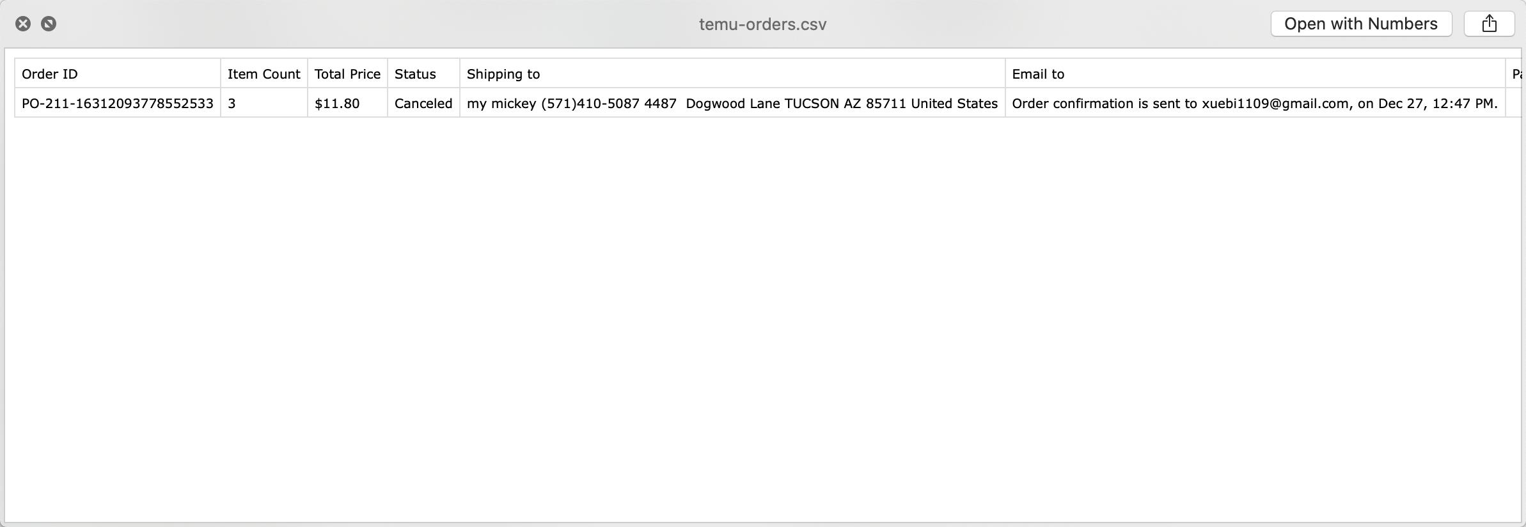Select the Dogwood Lane shipping address cell
Viewport: 1526px width, 527px height.
[x=732, y=104]
